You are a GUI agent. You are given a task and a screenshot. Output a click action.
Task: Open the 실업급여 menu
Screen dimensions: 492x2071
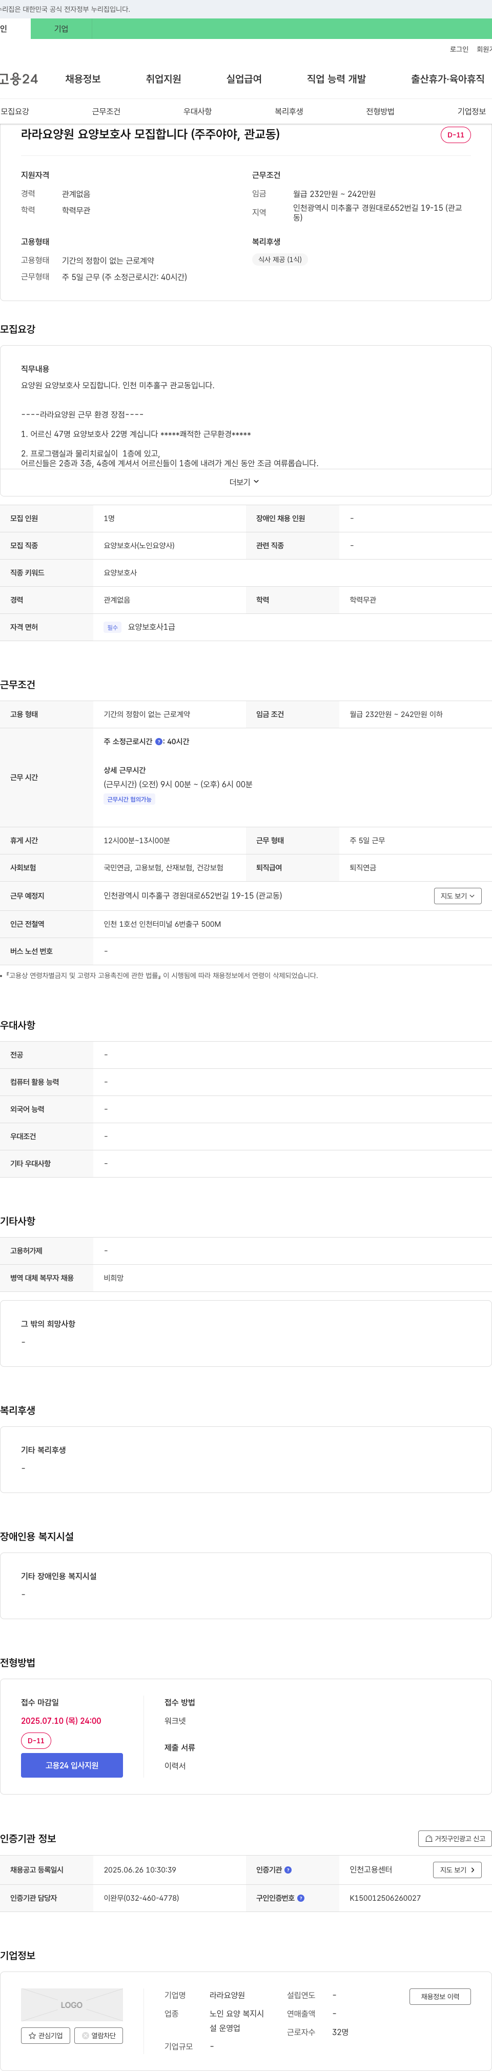pos(243,79)
